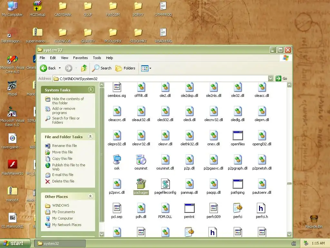
Task: Select the pentnt program icon
Action: click(x=189, y=208)
